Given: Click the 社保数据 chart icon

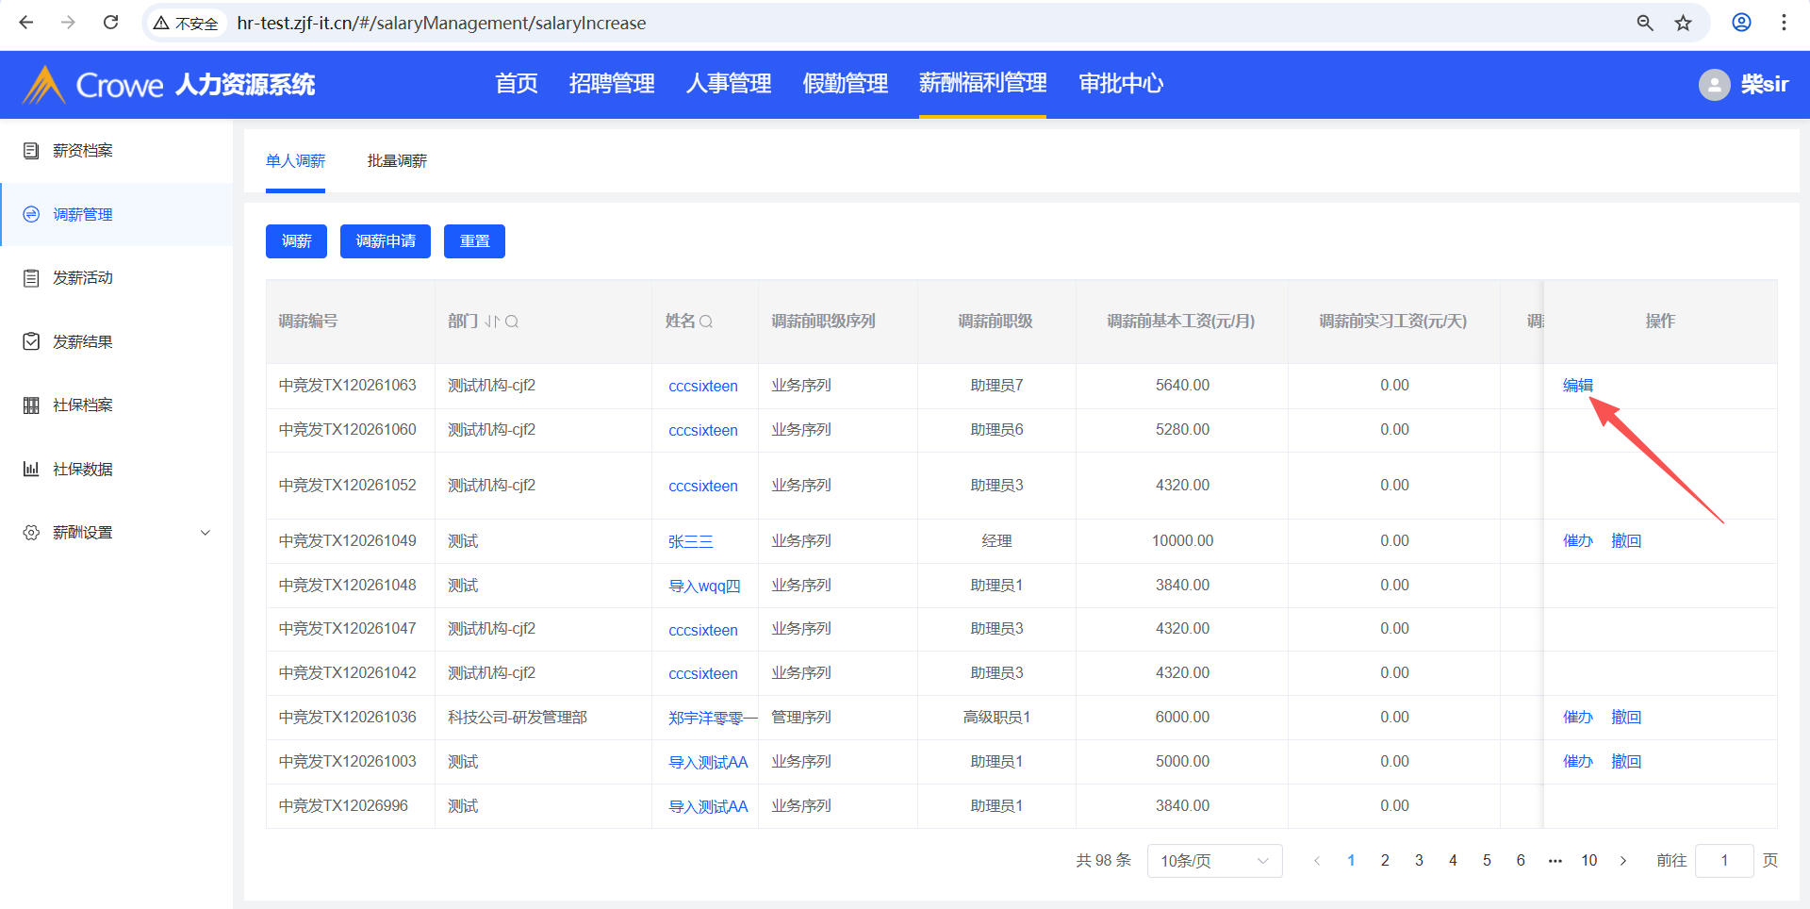Looking at the screenshot, I should (x=31, y=469).
